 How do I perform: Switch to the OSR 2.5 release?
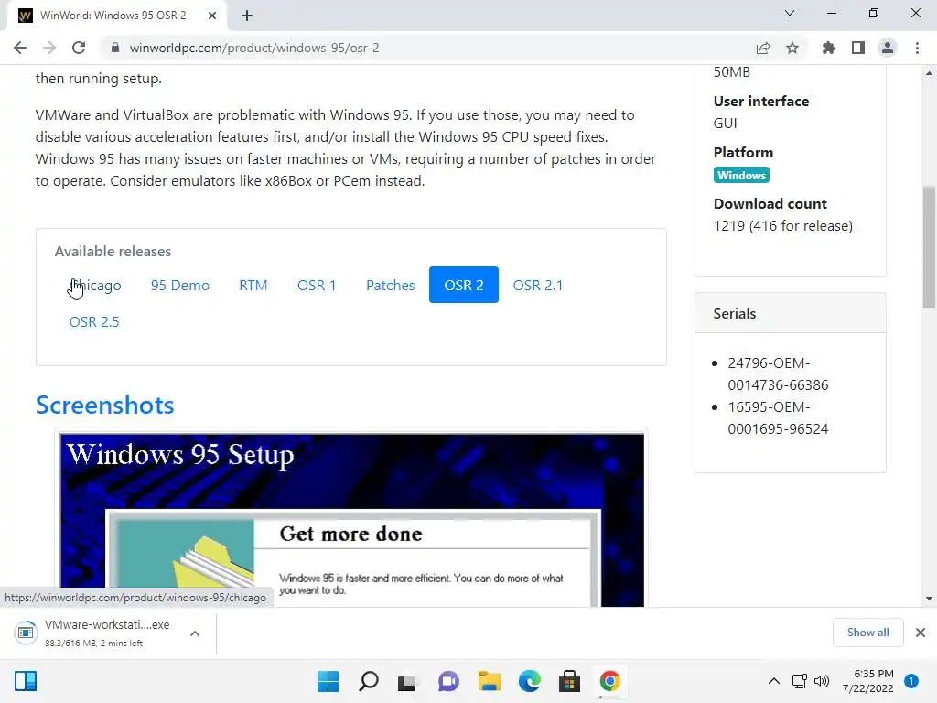tap(94, 321)
